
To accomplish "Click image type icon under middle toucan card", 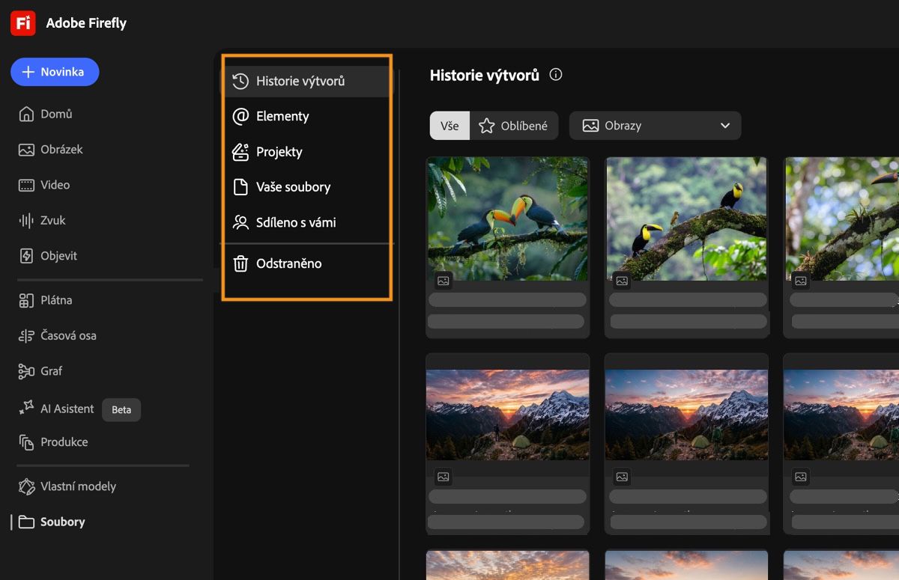I will pos(622,281).
